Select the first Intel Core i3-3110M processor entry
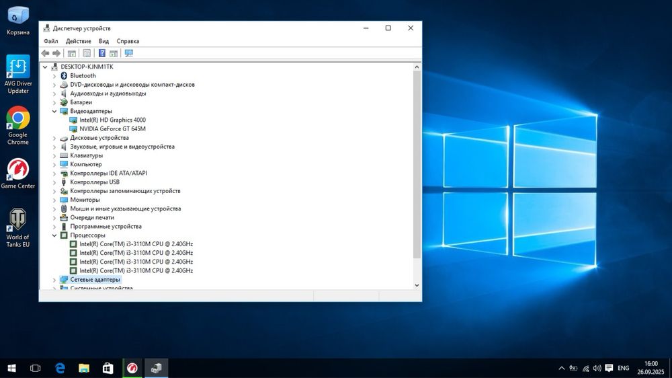 (136, 244)
